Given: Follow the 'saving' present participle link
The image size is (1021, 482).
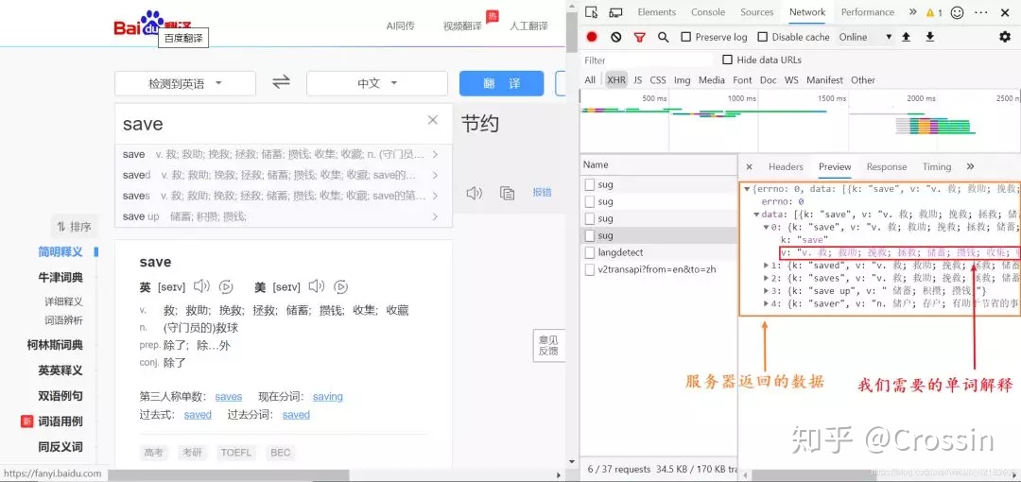Looking at the screenshot, I should pos(328,397).
